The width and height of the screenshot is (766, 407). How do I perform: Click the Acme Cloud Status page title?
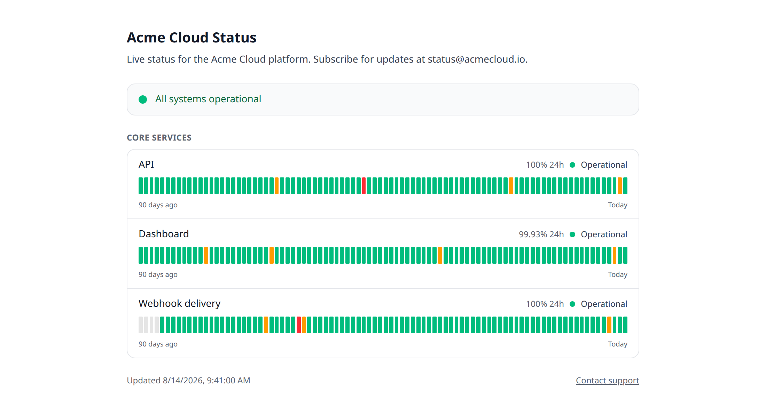pos(191,38)
